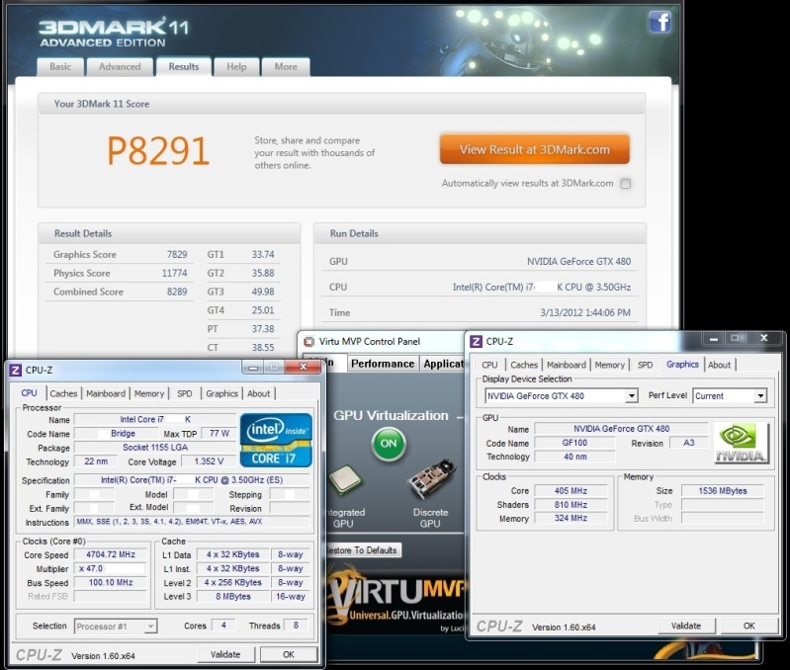Minimize the left CPU-Z window

point(253,368)
